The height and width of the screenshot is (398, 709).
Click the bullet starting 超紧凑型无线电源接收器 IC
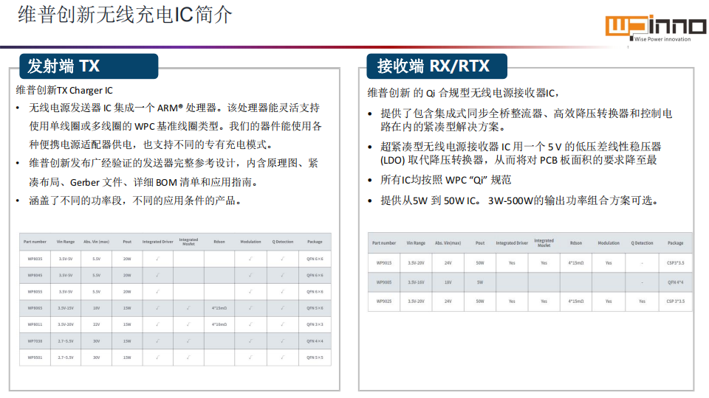tap(521, 153)
